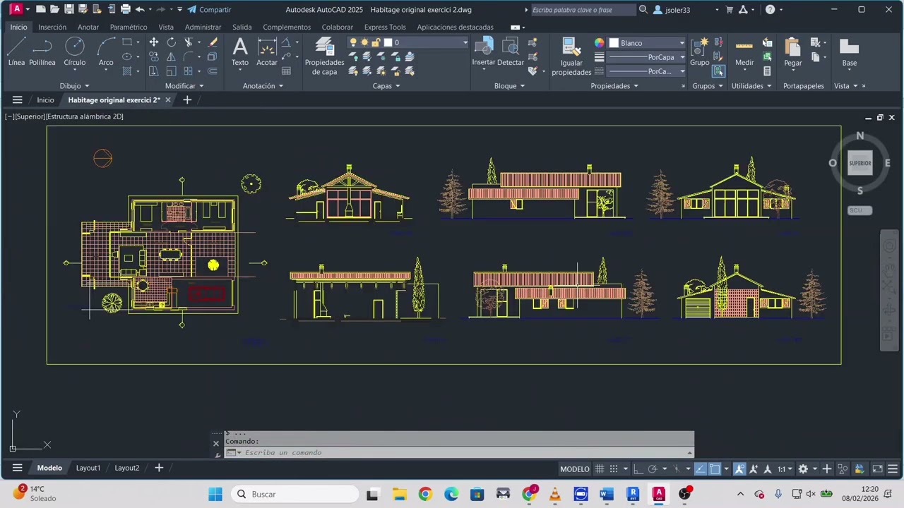Click the Array (Matriz) tool
Screen dimensions: 904x508
point(189,71)
